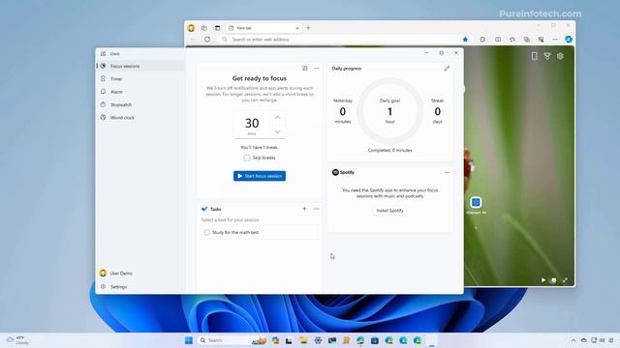Increase focus session minutes with up arrow
The image size is (620, 348).
coord(278,118)
